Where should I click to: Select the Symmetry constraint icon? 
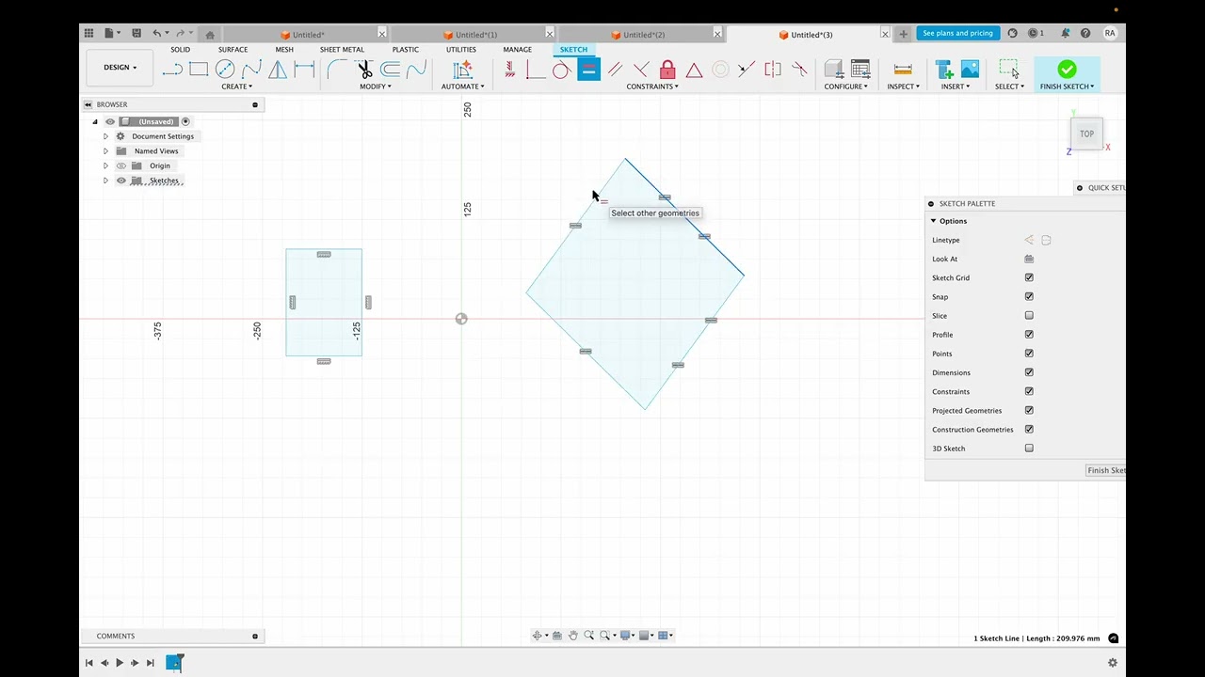click(x=773, y=70)
